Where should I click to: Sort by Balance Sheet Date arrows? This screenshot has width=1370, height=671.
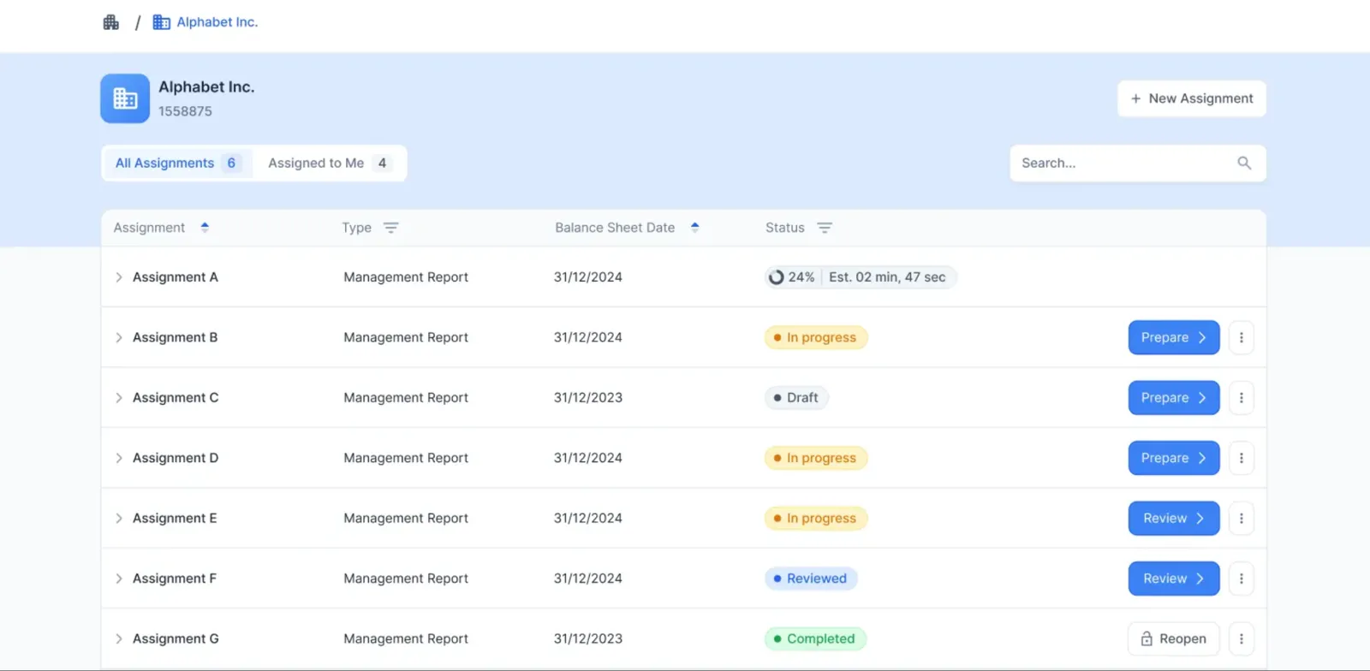(x=694, y=228)
